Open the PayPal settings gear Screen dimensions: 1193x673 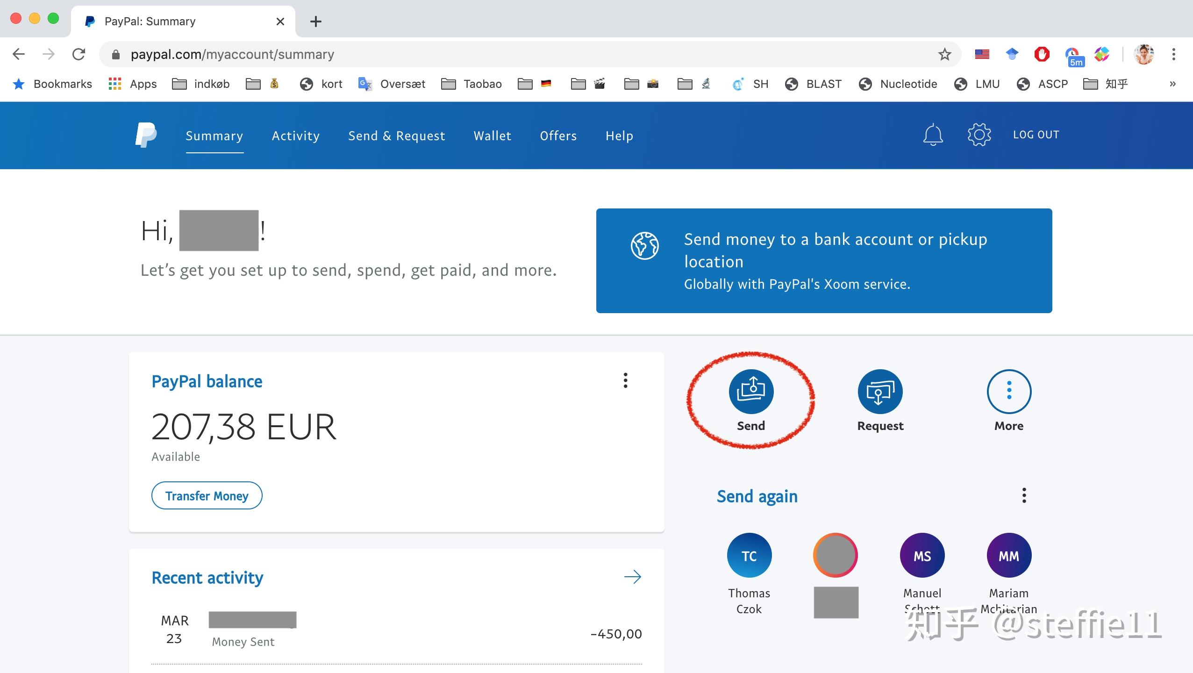tap(979, 135)
